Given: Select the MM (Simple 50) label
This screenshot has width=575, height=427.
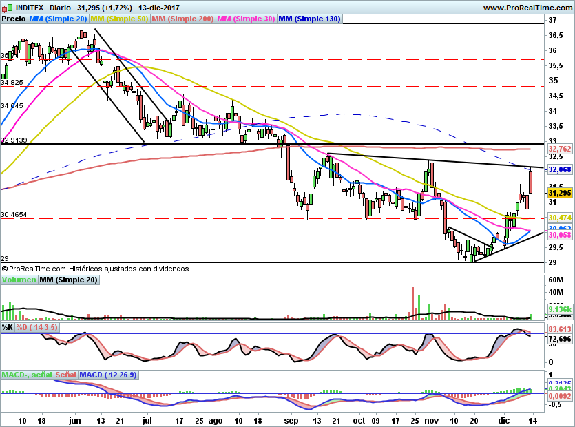Looking at the screenshot, I should click(120, 19).
